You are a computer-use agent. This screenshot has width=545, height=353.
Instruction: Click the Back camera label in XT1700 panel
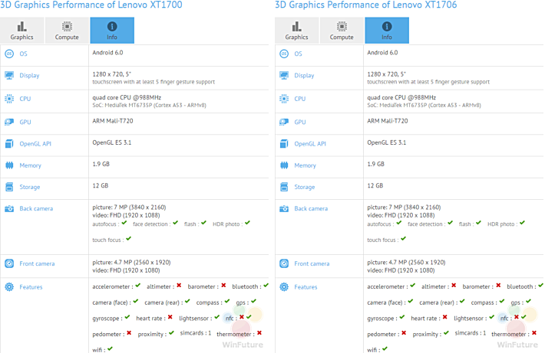click(36, 208)
